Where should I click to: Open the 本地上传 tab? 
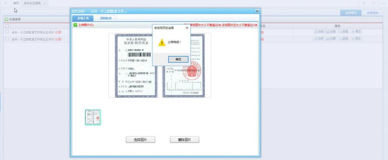click(83, 18)
